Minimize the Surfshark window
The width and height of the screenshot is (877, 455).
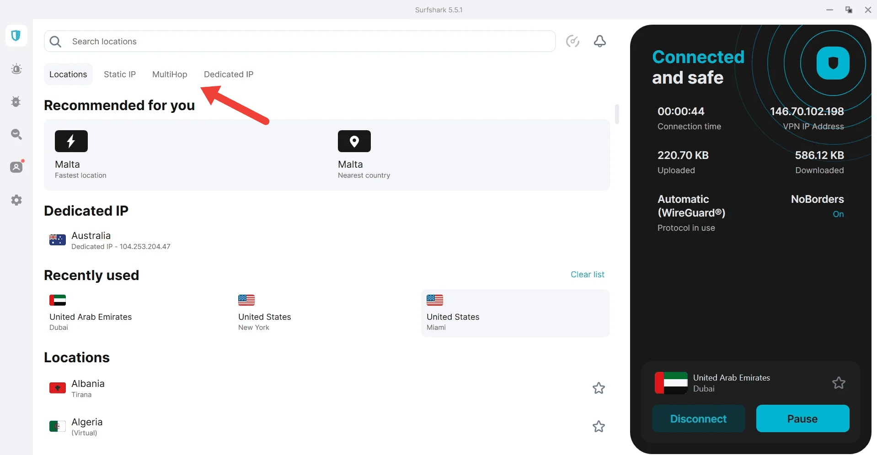(x=829, y=10)
